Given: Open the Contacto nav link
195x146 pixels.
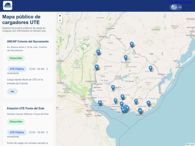Looking at the screenshot, I should point(187,2).
